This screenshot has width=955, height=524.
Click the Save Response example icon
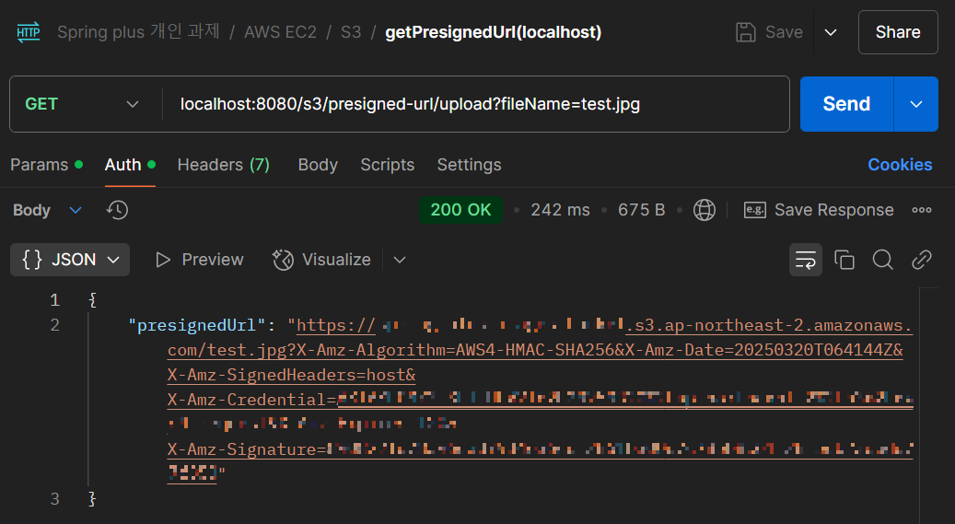coord(754,210)
